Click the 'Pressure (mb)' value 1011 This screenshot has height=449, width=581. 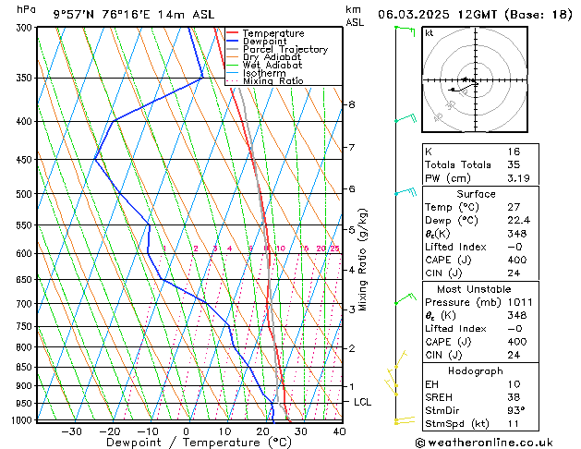coord(520,302)
